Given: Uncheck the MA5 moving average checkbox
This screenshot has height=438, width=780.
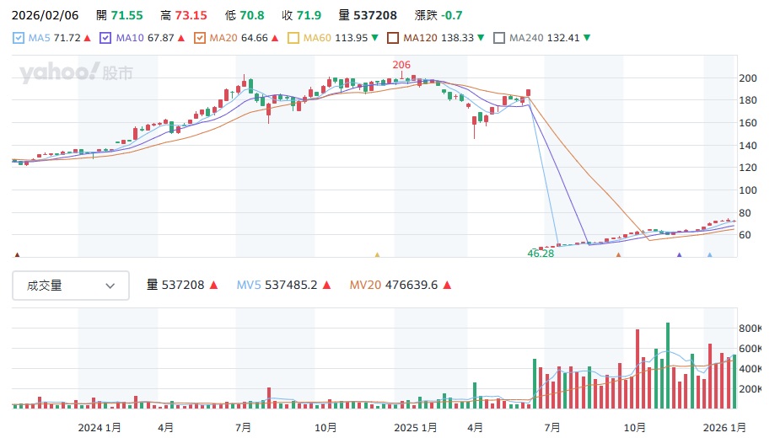Looking at the screenshot, I should pyautogui.click(x=19, y=38).
